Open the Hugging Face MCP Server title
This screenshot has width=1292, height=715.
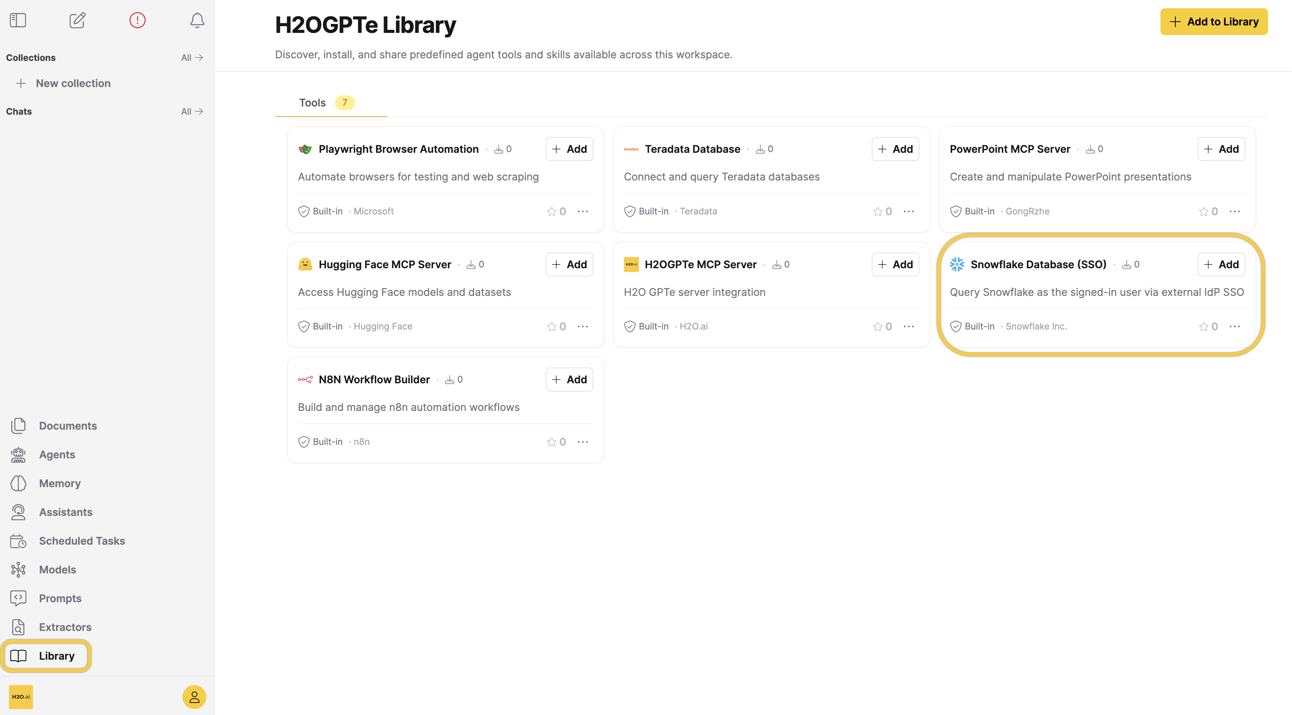coord(385,264)
